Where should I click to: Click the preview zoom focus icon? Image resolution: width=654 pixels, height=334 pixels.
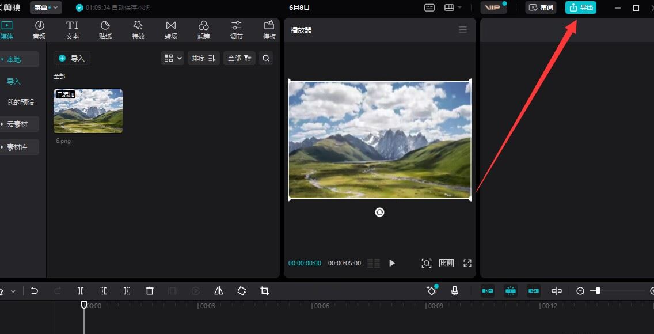426,263
